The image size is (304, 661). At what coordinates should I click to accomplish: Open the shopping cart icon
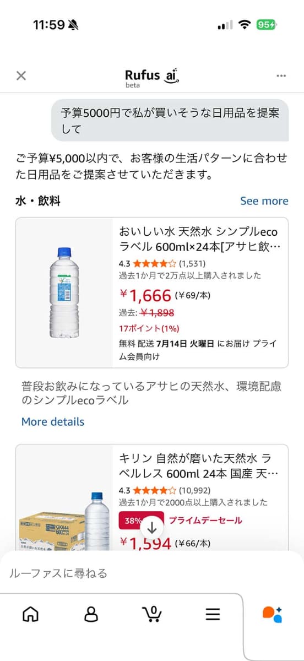pyautogui.click(x=152, y=614)
